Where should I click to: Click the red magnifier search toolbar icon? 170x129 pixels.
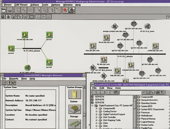pos(65,10)
